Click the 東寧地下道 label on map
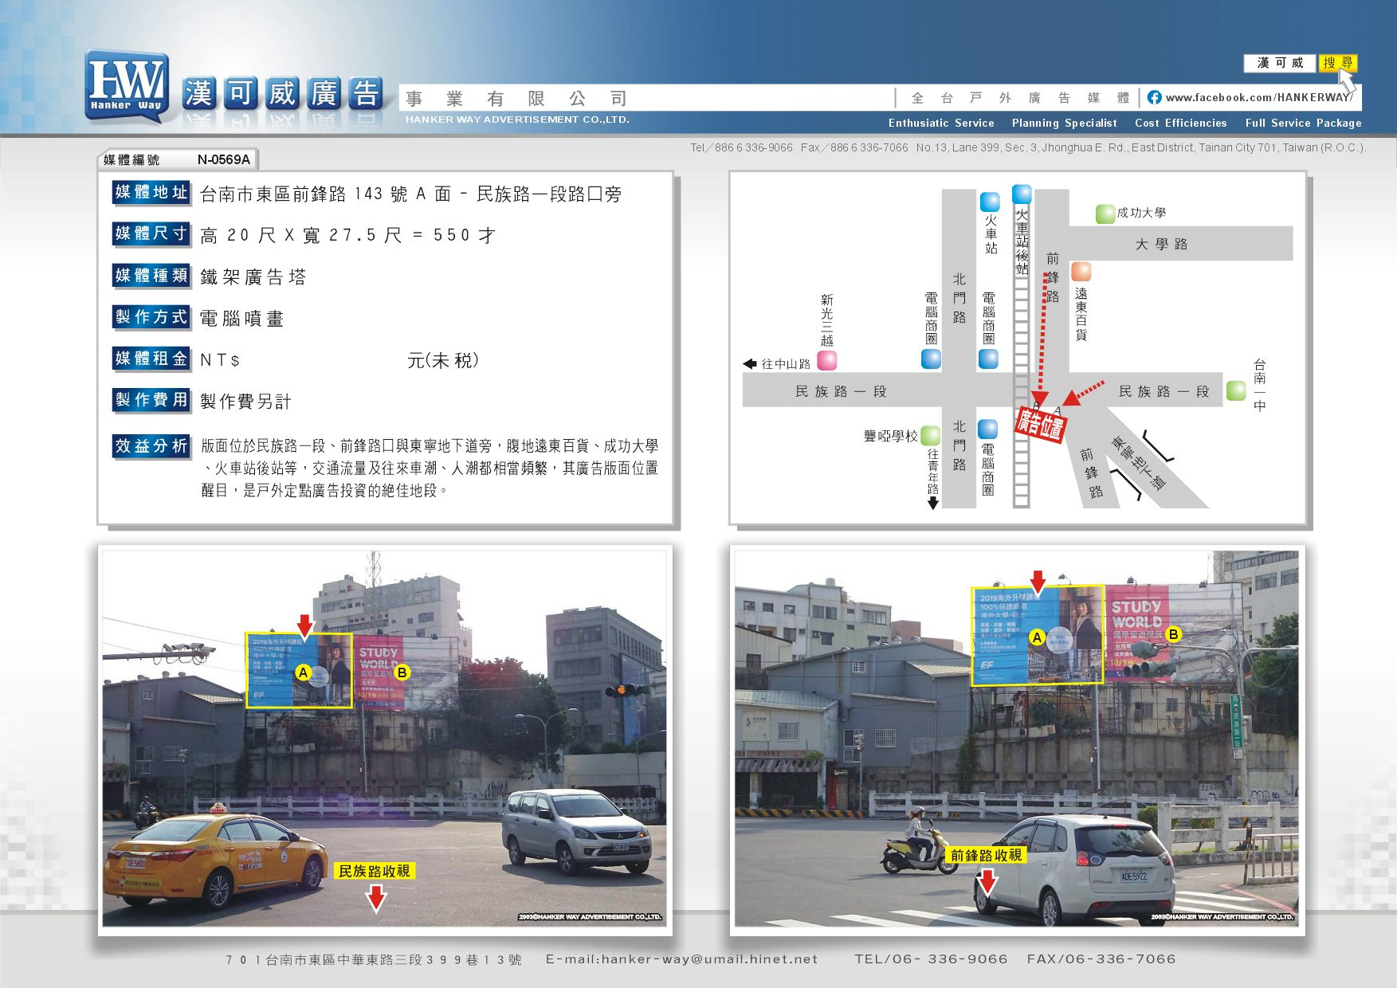Viewport: 1397px width, 988px height. click(1139, 463)
